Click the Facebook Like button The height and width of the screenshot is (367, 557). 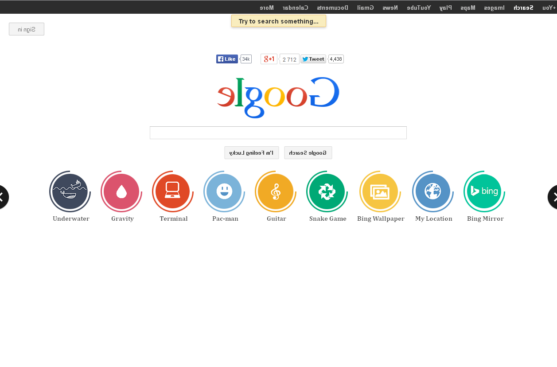coord(227,59)
